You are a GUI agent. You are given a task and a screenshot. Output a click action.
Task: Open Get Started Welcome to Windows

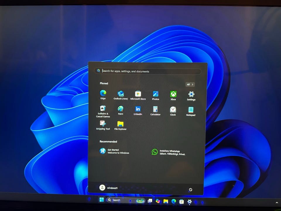click(114, 151)
